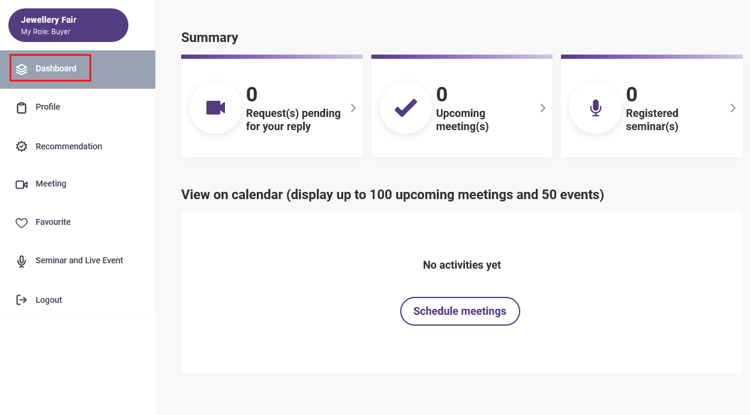Click the Seminar microphone sidebar icon
The width and height of the screenshot is (750, 415).
[22, 261]
